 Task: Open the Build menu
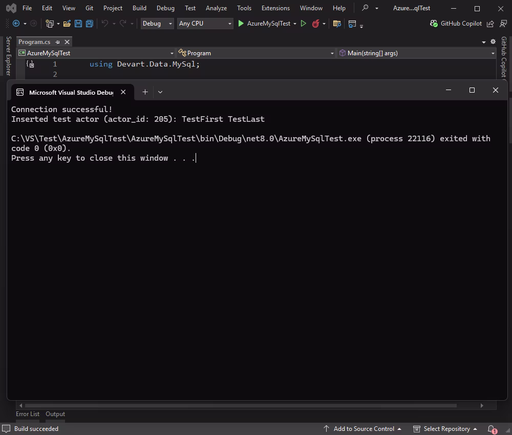pyautogui.click(x=139, y=8)
